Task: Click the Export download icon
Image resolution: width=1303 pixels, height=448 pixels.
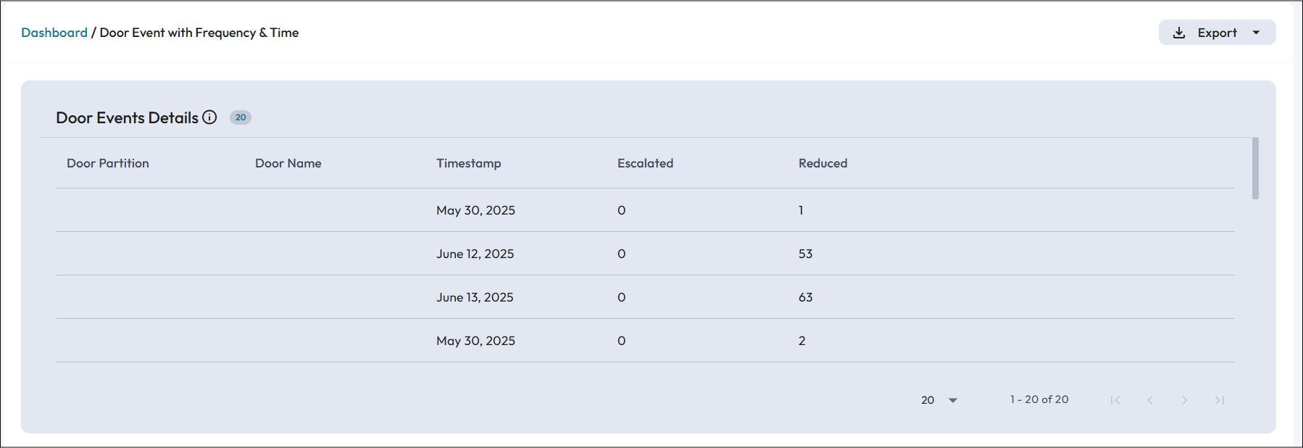Action: (1179, 33)
